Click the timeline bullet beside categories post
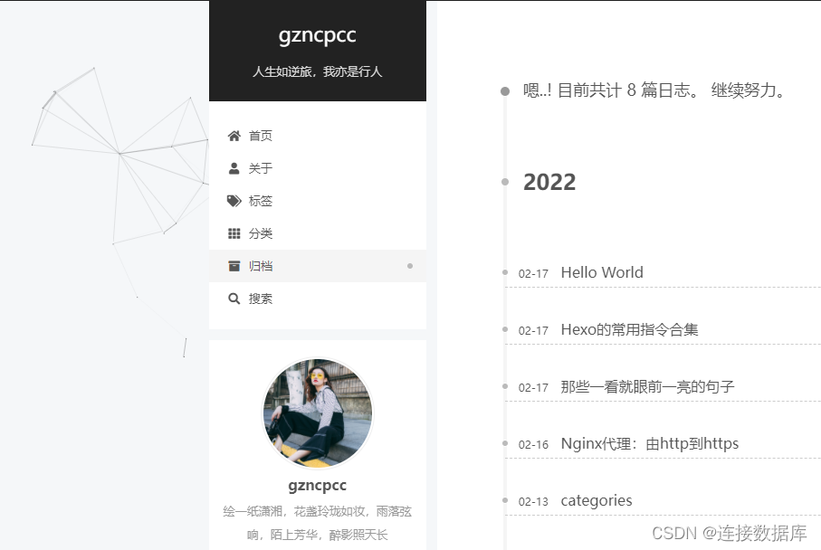 point(504,500)
